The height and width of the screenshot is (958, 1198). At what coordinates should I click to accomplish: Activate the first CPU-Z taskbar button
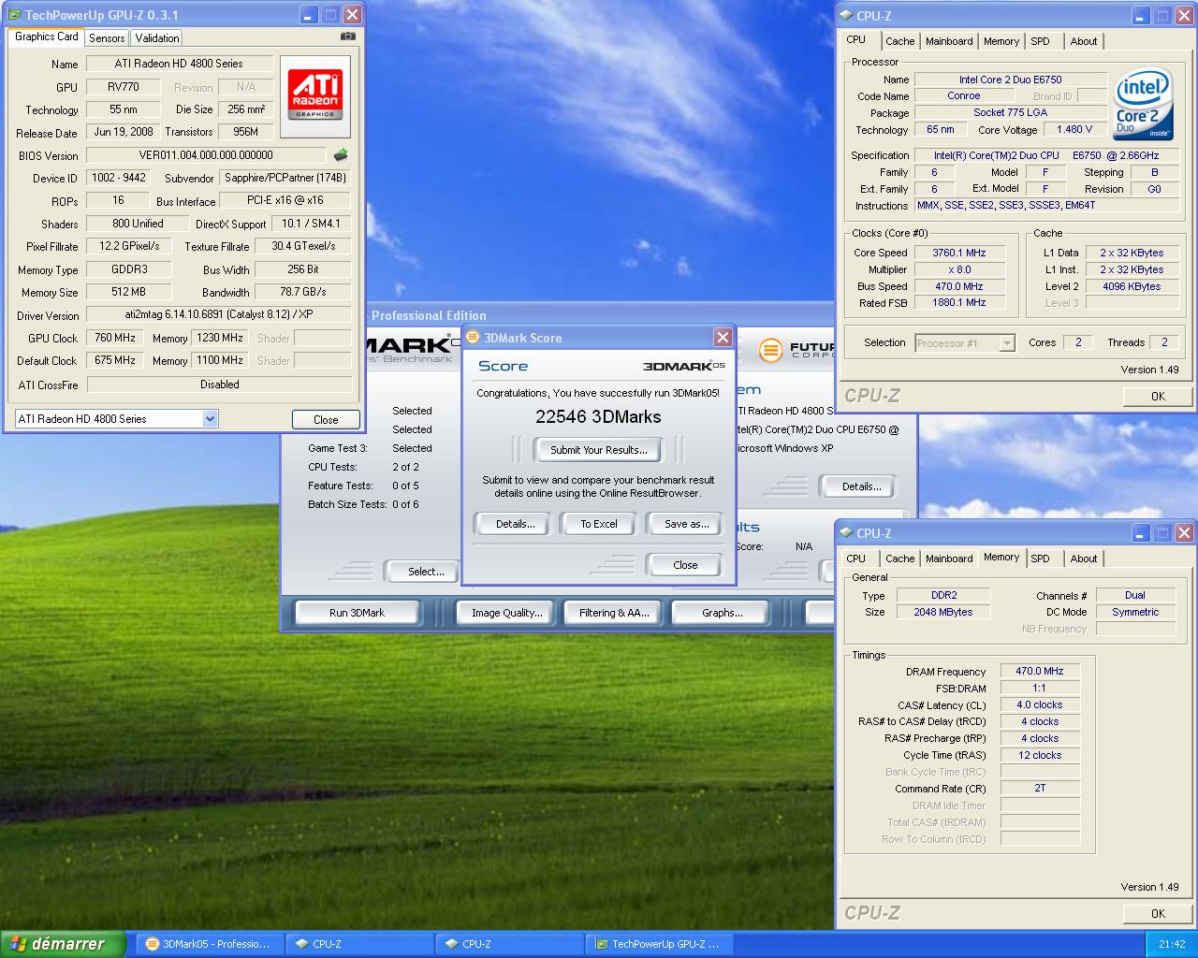(x=359, y=944)
